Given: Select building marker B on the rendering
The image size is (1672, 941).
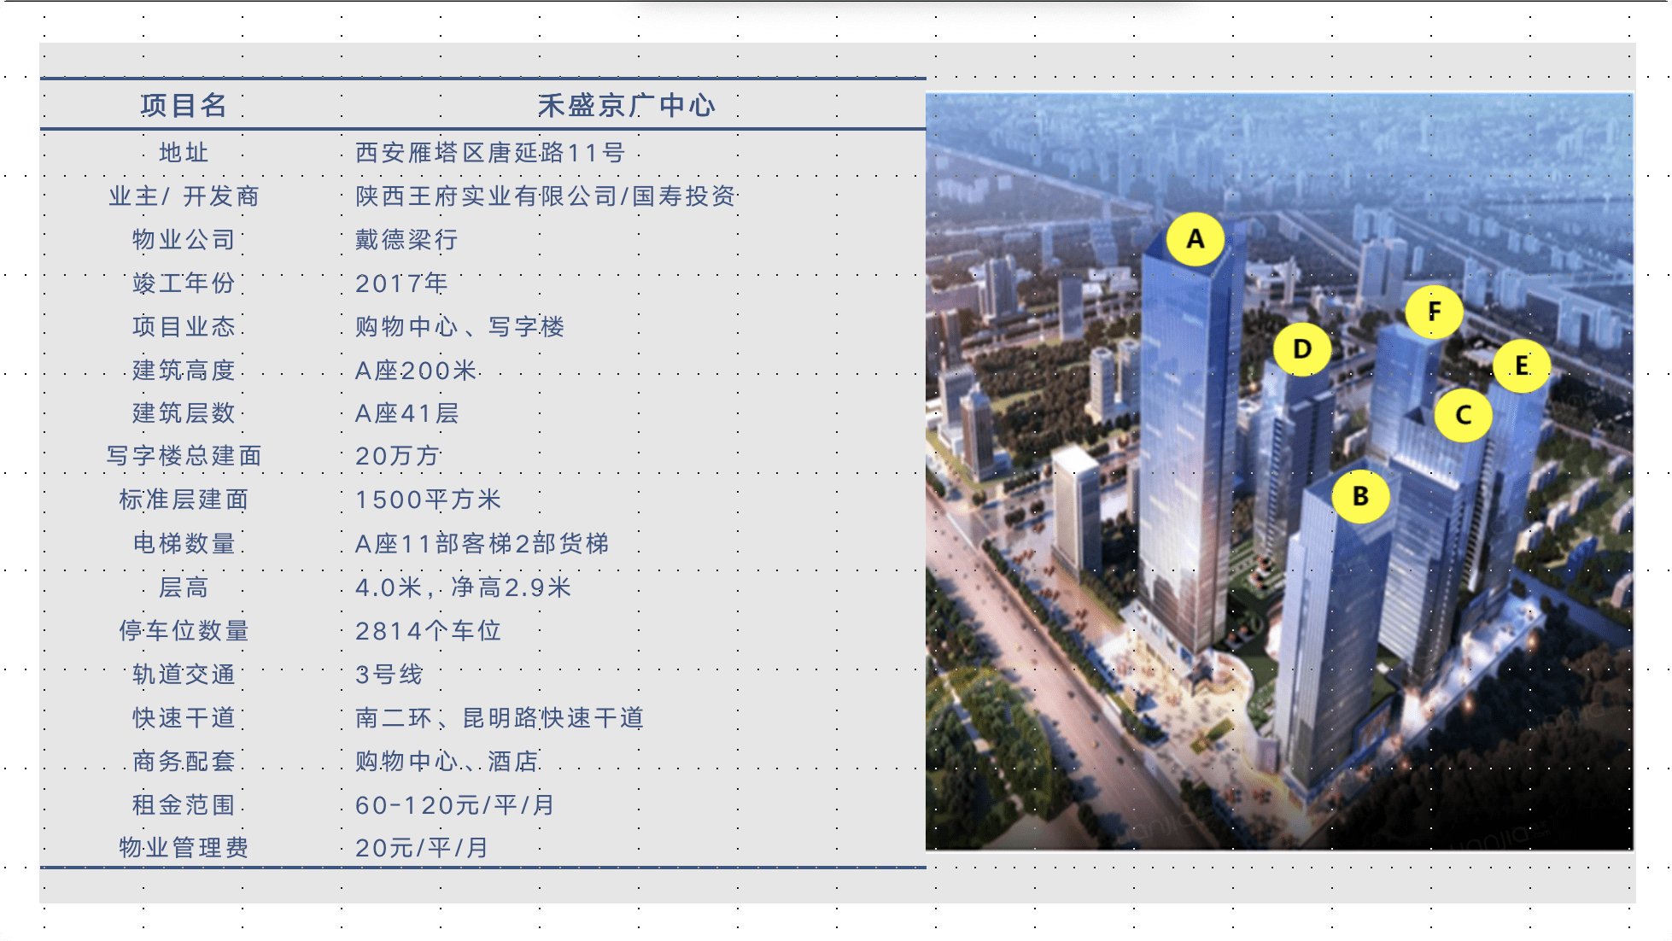Looking at the screenshot, I should 1362,497.
